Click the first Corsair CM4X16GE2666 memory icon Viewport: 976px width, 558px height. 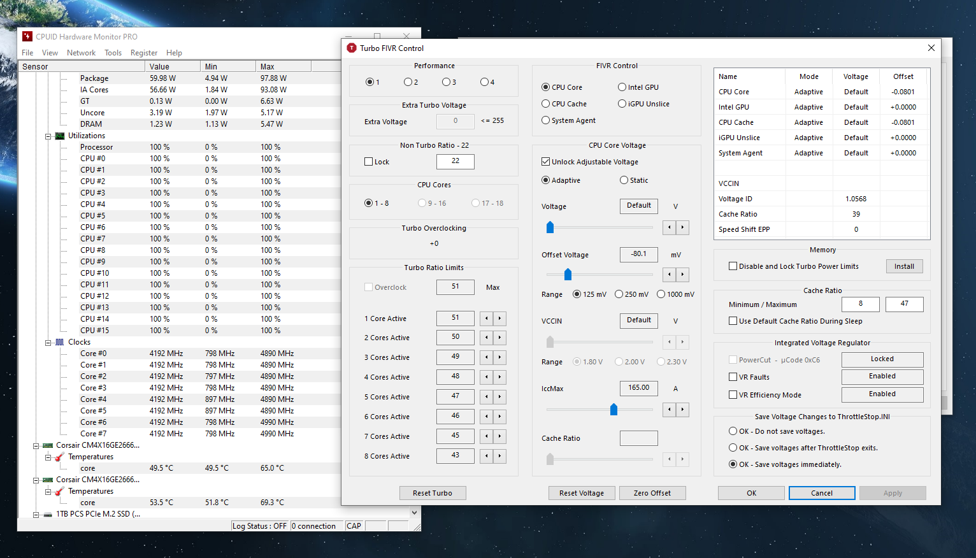click(48, 445)
